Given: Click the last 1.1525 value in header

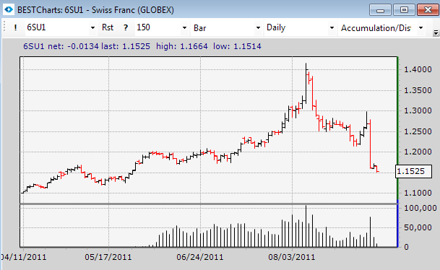Looking at the screenshot, I should pyautogui.click(x=136, y=46).
